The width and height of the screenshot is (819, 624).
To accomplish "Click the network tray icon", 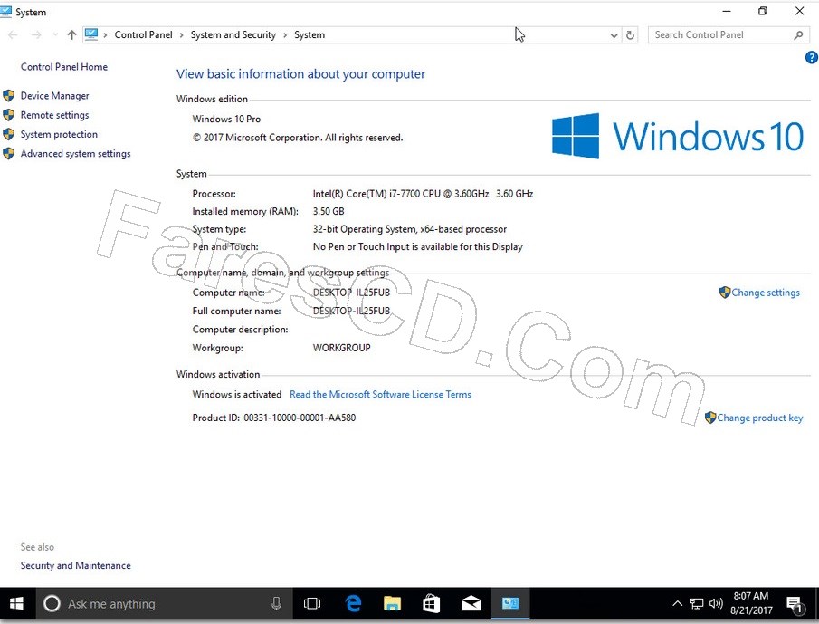I will coord(697,604).
